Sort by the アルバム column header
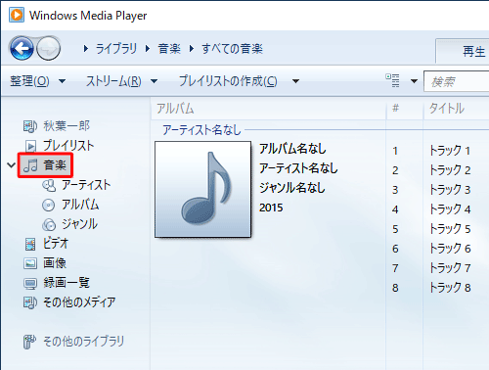489x370 pixels. [175, 109]
